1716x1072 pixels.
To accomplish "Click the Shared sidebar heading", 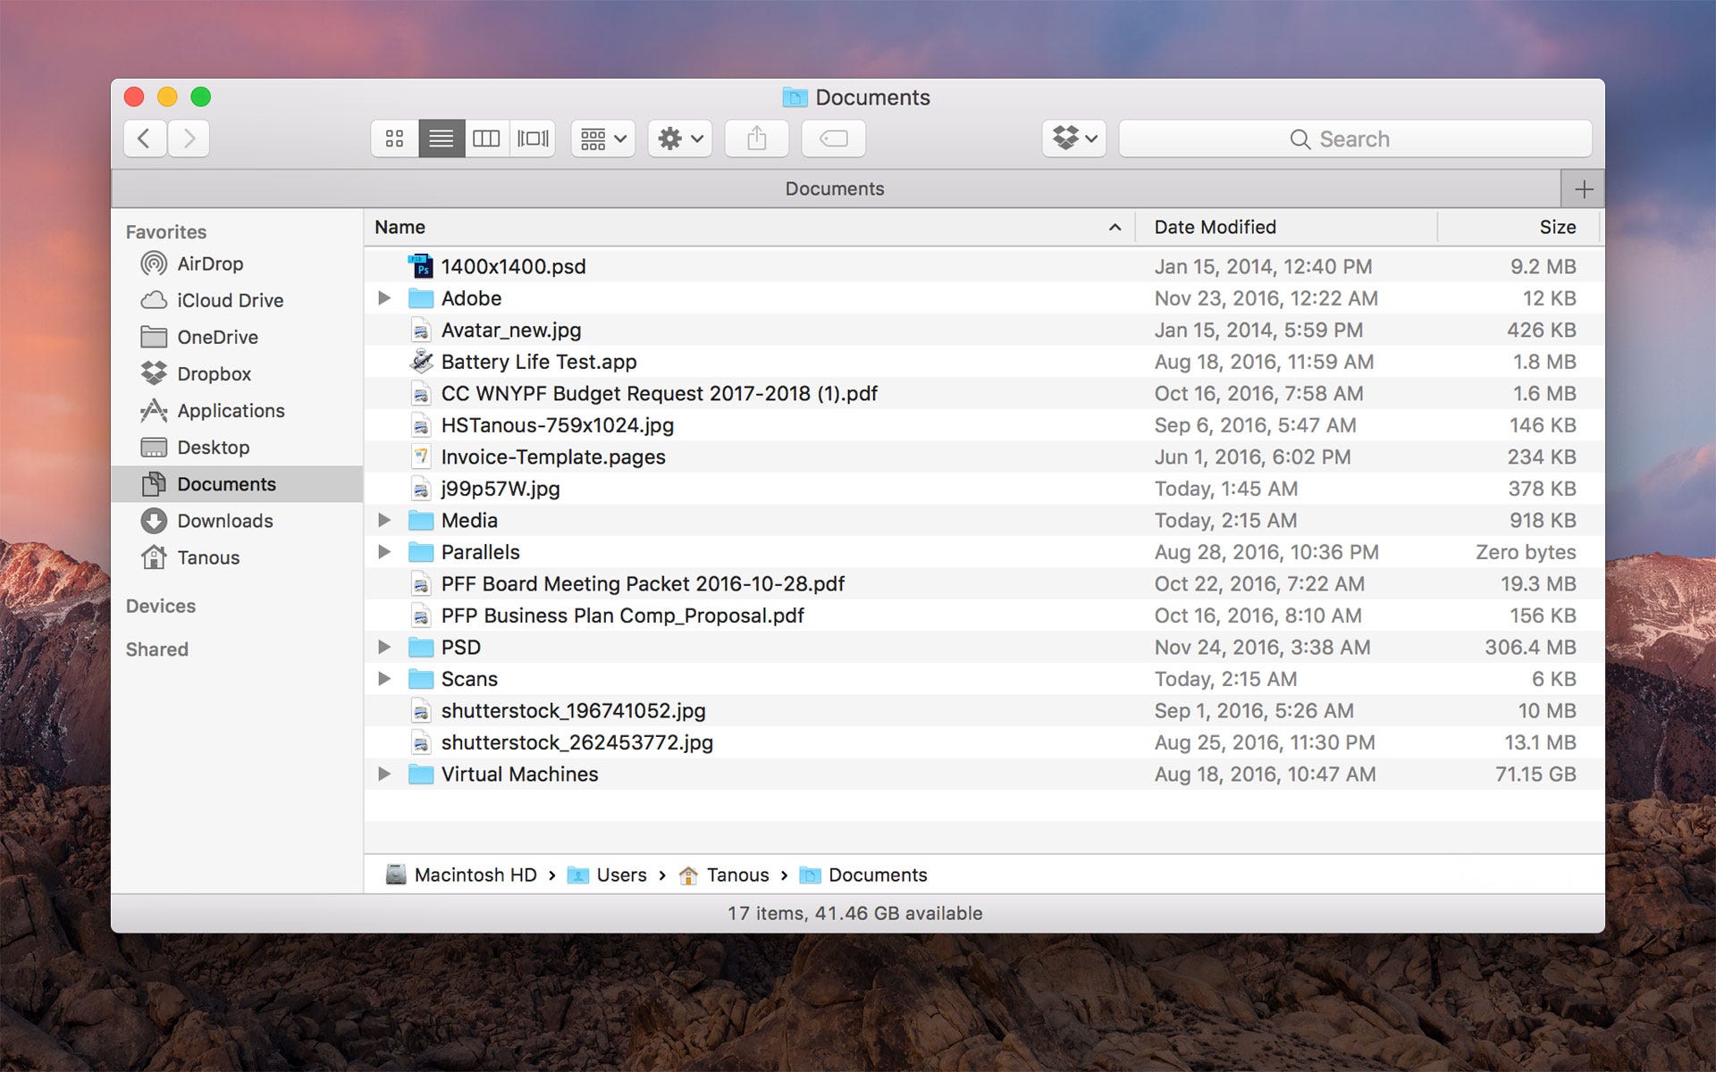I will [157, 649].
